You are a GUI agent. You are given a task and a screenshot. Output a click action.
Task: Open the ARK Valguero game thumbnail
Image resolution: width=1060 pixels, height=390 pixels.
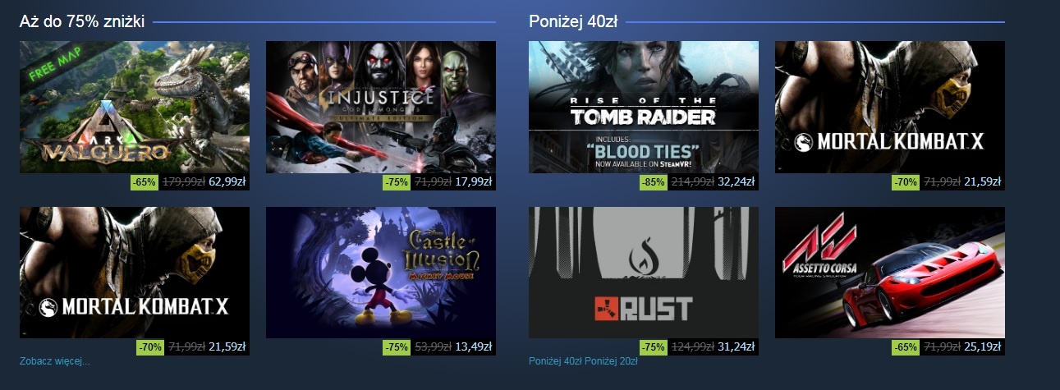click(135, 107)
